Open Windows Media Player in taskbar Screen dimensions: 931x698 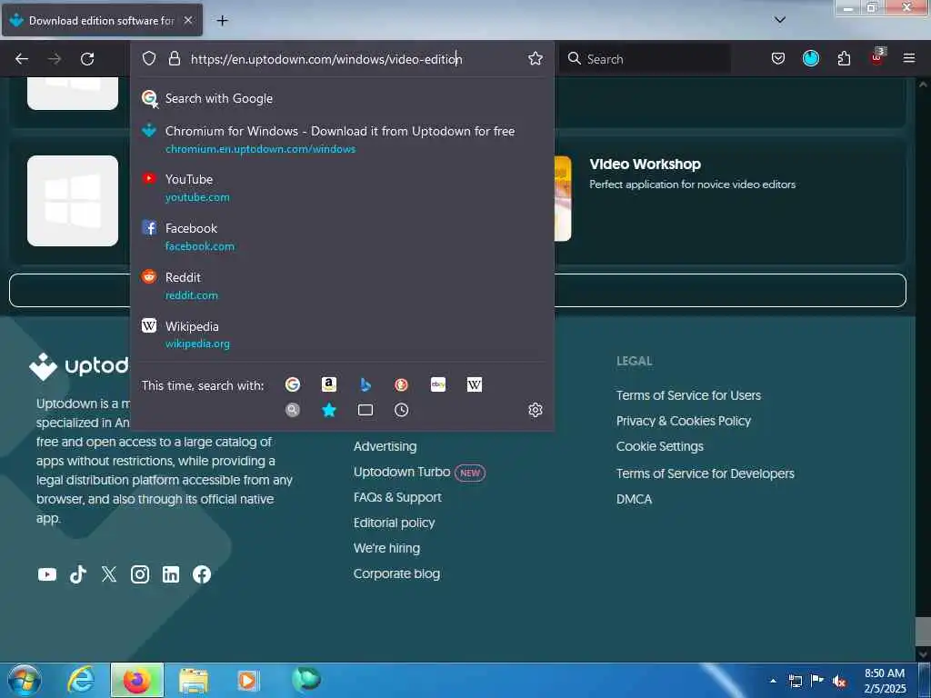(x=247, y=680)
